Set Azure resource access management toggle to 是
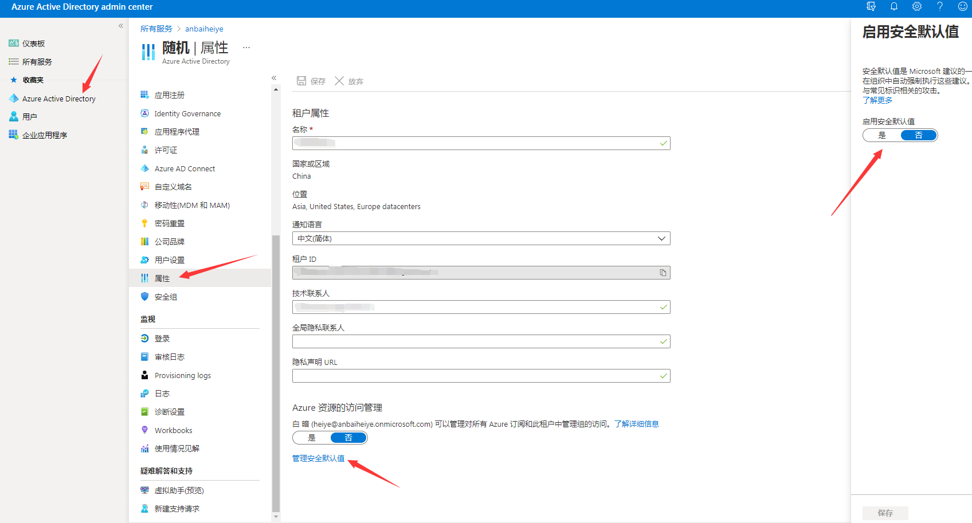Image resolution: width=972 pixels, height=523 pixels. pos(312,438)
